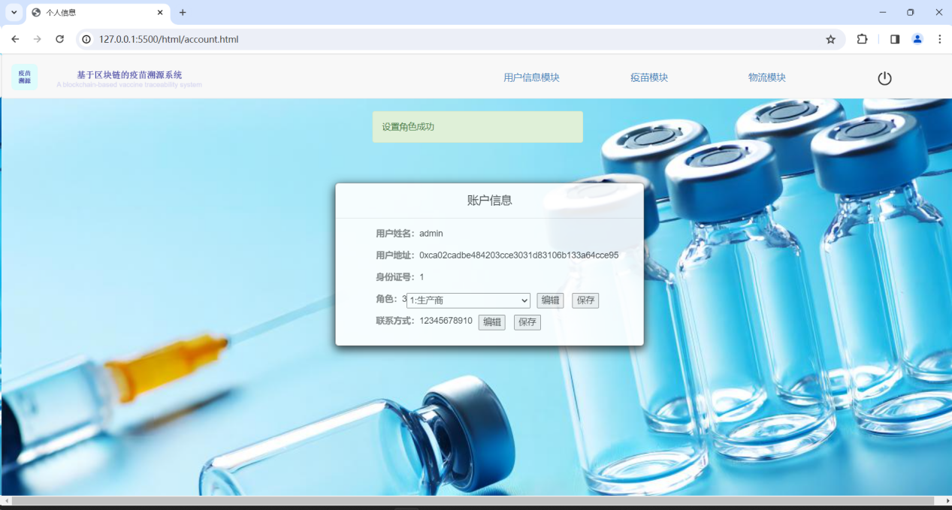Restore down the browser window

coord(911,12)
